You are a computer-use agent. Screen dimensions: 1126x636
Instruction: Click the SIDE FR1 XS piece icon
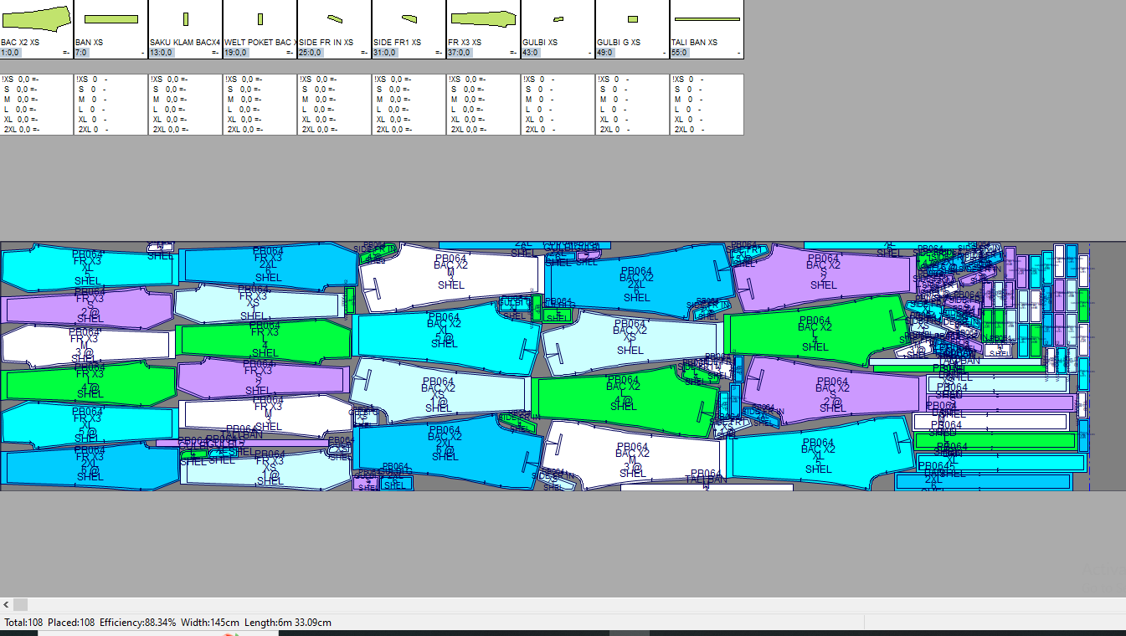pos(409,18)
